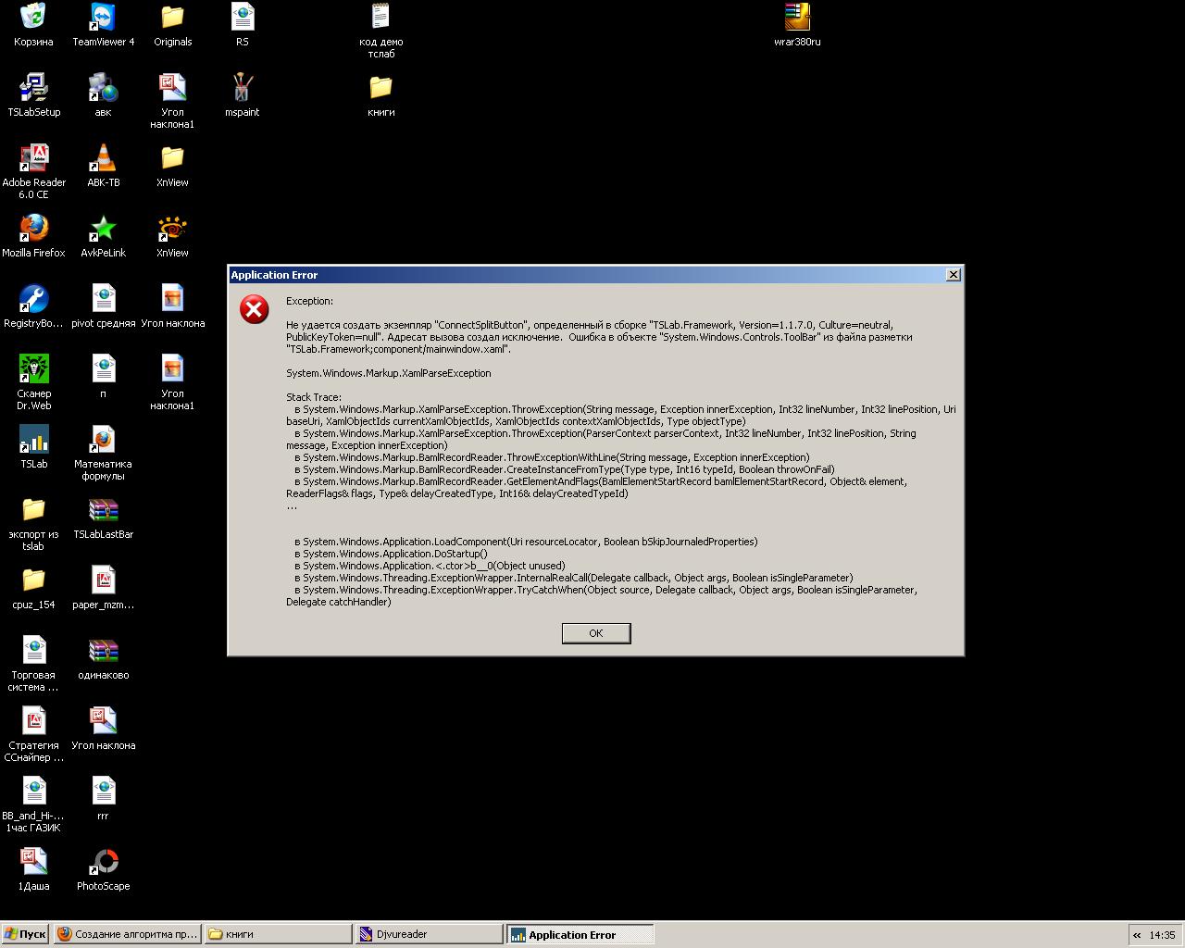Click the BamlRecordReader.CreateInstanceFromType trace line

pyautogui.click(x=565, y=469)
